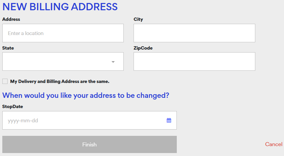The image size is (284, 156).
Task: Click the StopDate field label
Action: point(13,106)
